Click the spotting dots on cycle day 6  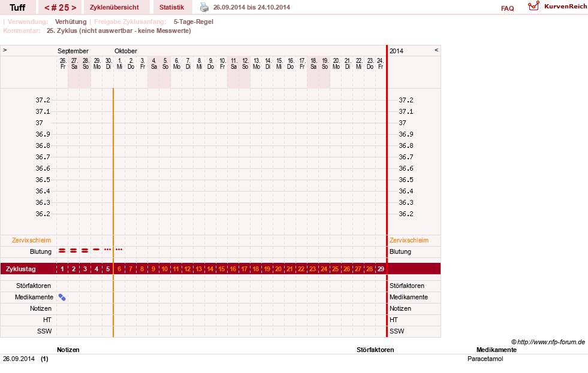119,250
